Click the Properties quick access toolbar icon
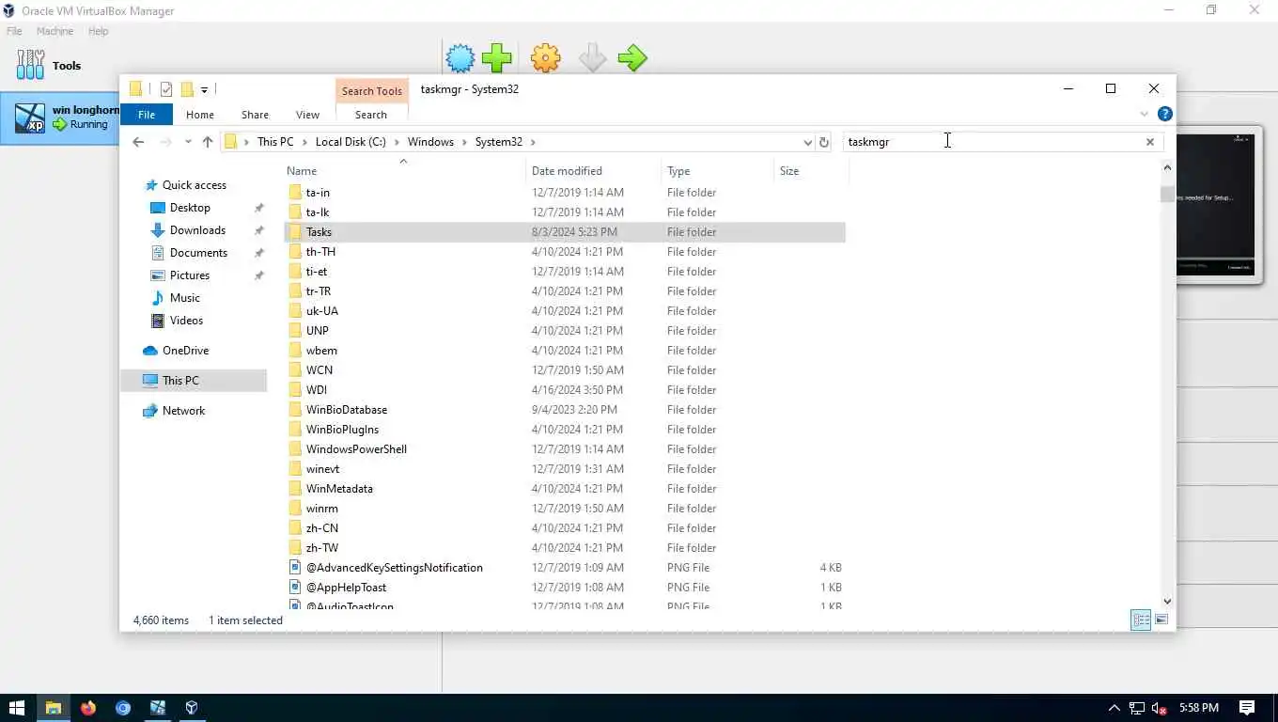The width and height of the screenshot is (1278, 722). point(166,89)
